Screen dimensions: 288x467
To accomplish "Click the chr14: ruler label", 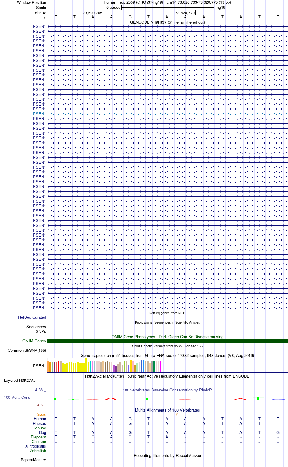I will pos(41,13).
